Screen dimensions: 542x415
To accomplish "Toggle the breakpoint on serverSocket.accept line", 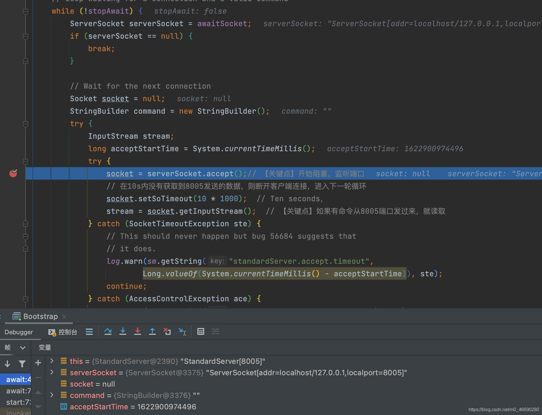I will click(13, 173).
